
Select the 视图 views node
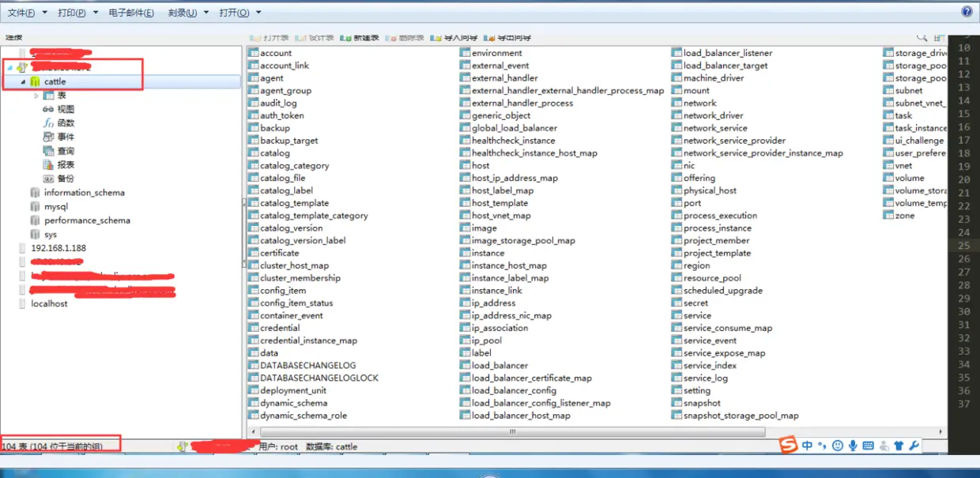point(66,109)
